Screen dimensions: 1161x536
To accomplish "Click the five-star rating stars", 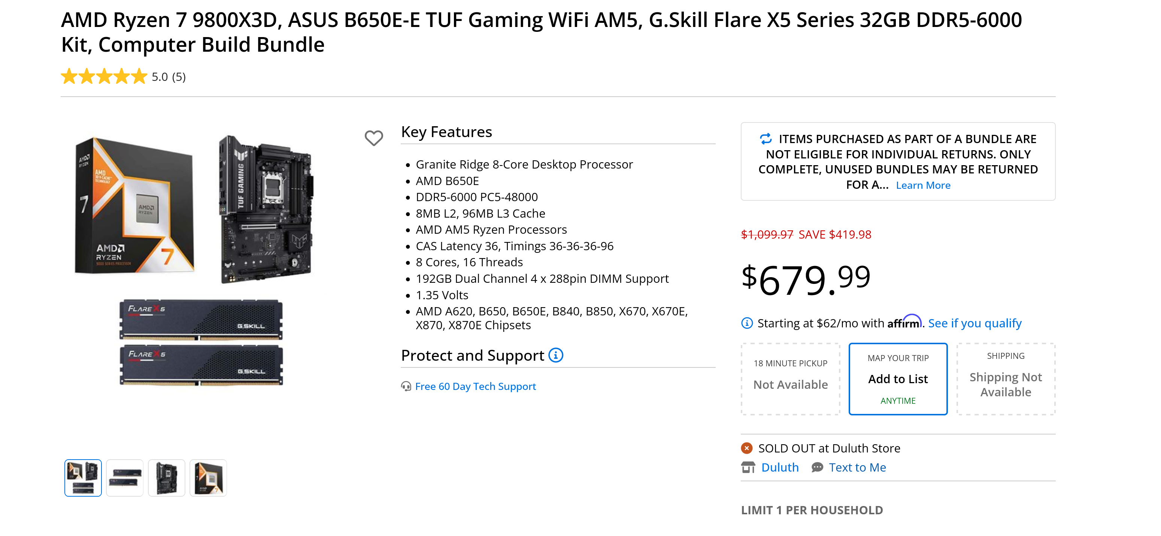I will point(104,77).
